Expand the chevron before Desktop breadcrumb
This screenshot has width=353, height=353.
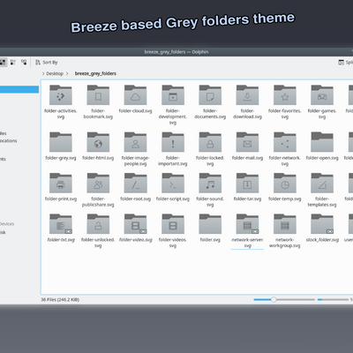pyautogui.click(x=43, y=73)
